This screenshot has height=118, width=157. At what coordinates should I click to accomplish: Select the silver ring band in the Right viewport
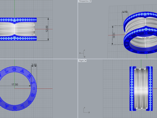click(141, 88)
